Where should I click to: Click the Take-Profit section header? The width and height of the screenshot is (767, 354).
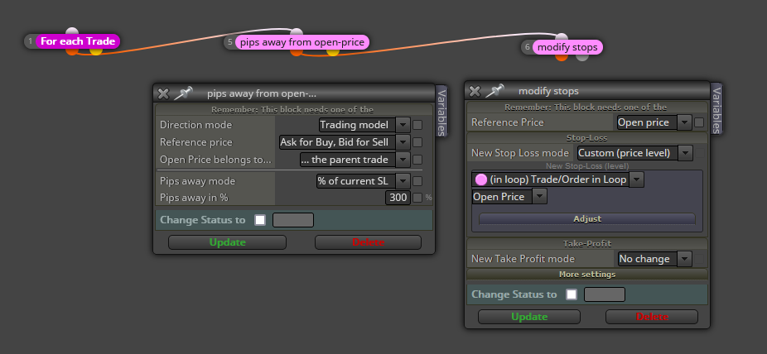coord(587,244)
